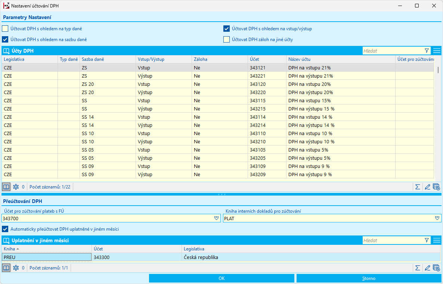This screenshot has height=284, width=443.
Task: Click the filter icon in Účty DPH search
Action: tap(427, 51)
